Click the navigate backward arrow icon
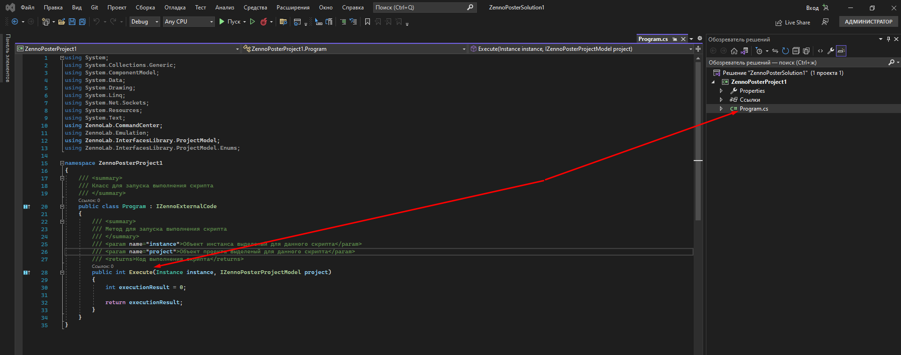 tap(15, 22)
